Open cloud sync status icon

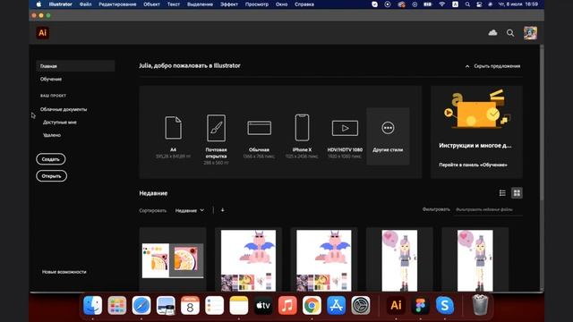492,33
